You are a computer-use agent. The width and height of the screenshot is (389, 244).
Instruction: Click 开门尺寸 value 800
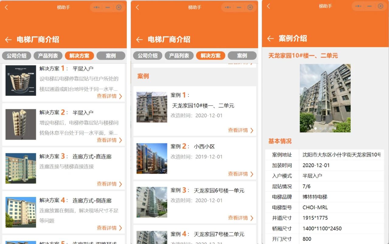tap(307, 239)
